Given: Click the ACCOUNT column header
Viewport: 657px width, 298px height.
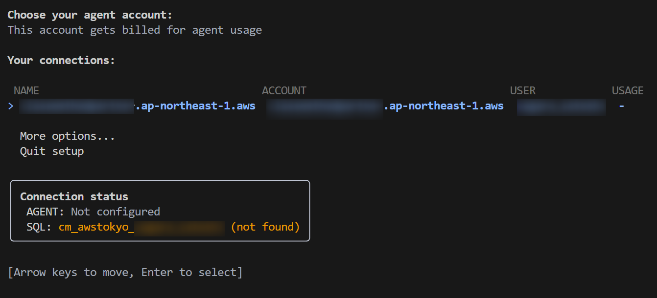Looking at the screenshot, I should coord(284,90).
